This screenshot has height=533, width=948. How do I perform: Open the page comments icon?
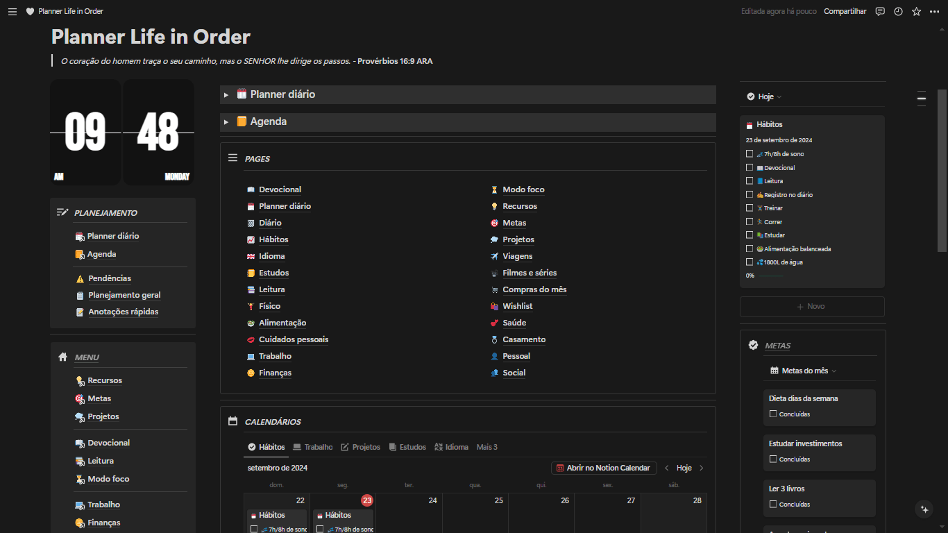tap(880, 12)
